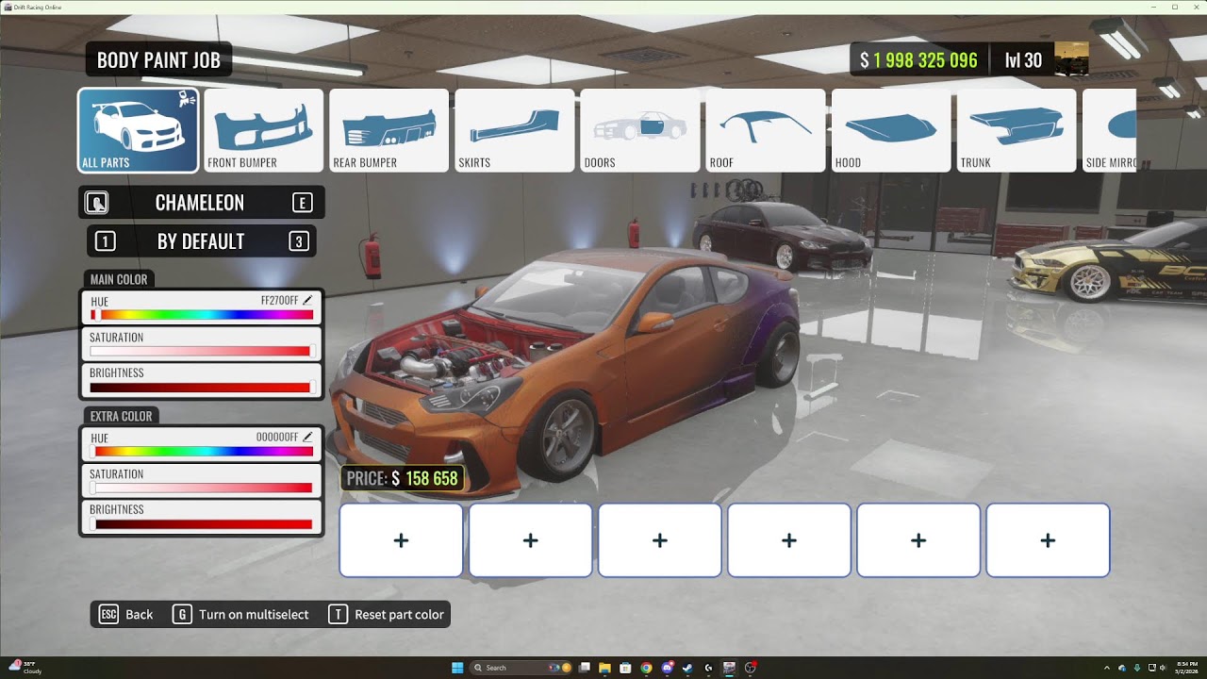
Task: Open Google Chrome from taskbar
Action: [646, 668]
